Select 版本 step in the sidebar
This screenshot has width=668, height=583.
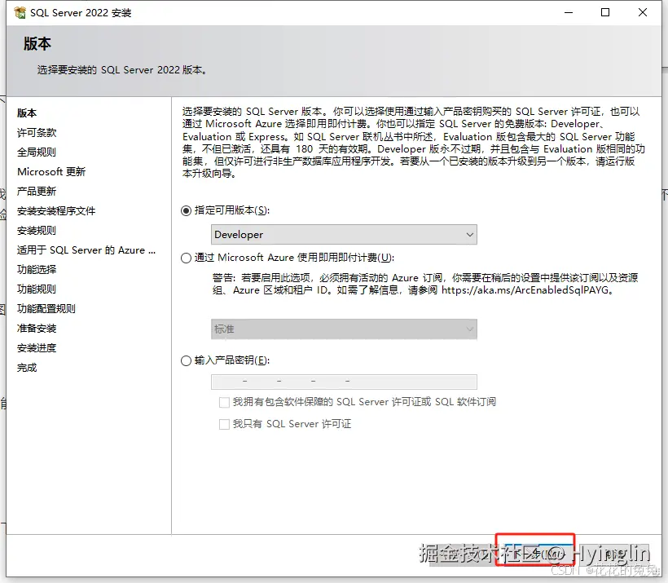tap(27, 113)
